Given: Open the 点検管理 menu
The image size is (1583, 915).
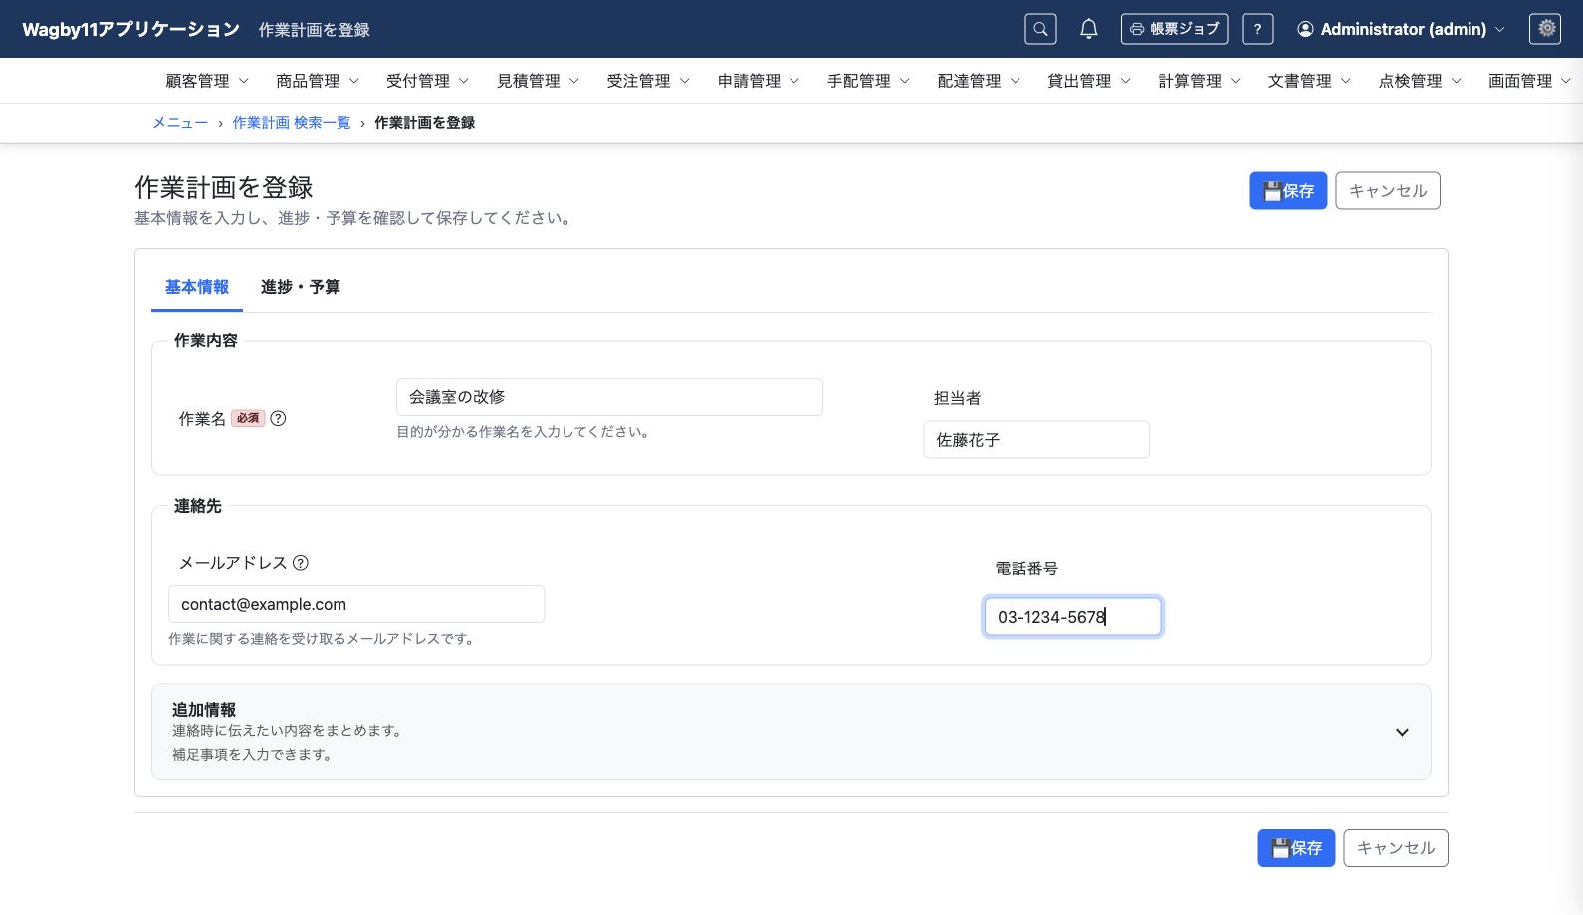Looking at the screenshot, I should 1420,81.
